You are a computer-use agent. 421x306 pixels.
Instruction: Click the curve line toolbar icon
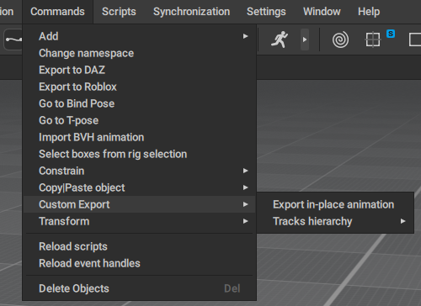pyautogui.click(x=13, y=40)
